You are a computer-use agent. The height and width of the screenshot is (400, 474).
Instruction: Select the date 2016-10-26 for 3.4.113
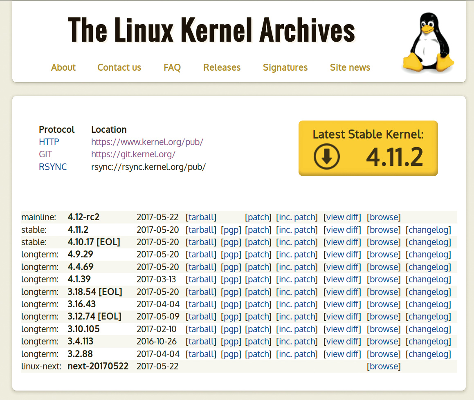157,342
